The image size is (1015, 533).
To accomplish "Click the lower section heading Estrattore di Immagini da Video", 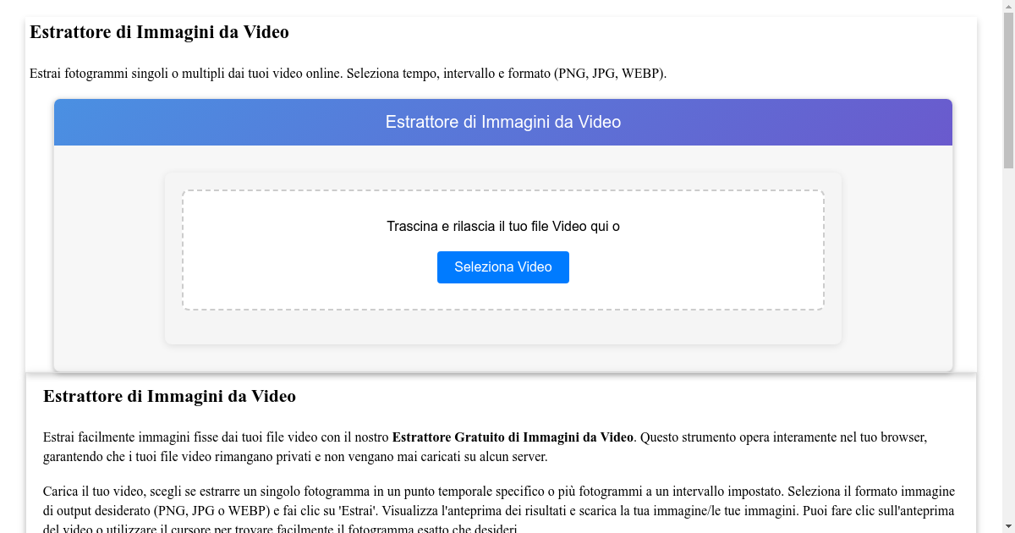I will 169,396.
